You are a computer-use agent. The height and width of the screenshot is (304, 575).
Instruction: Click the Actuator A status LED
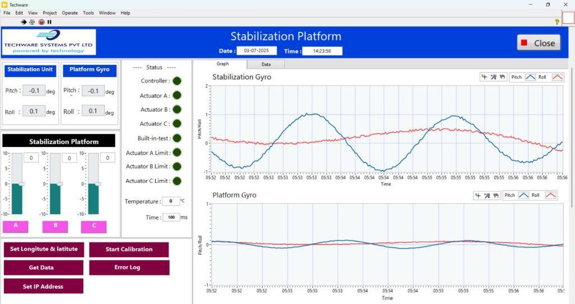click(x=177, y=96)
